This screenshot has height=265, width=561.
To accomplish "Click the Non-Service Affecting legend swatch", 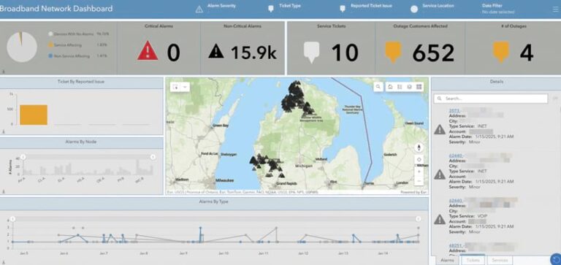I will click(x=51, y=55).
